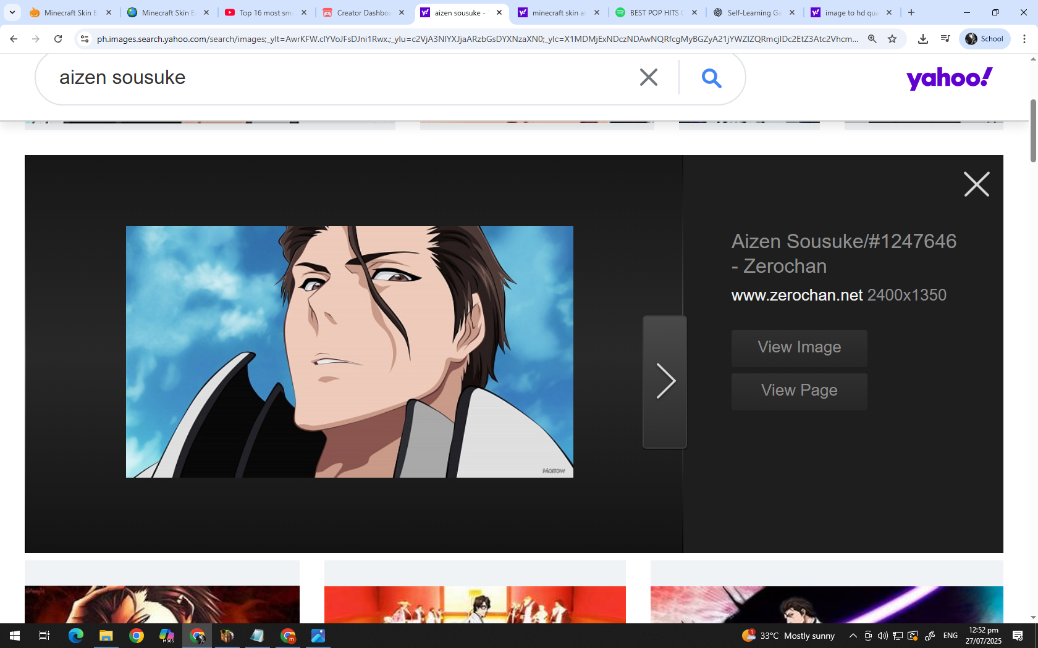
Task: Launch Microsoft Edge from taskbar
Action: (76, 636)
